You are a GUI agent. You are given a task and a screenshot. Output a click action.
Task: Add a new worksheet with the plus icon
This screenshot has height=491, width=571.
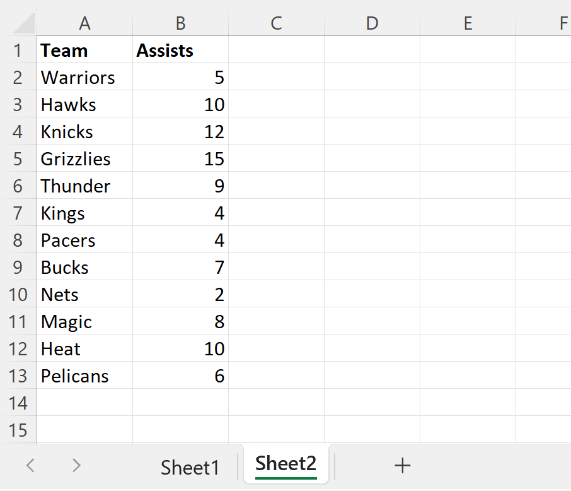[x=402, y=465]
